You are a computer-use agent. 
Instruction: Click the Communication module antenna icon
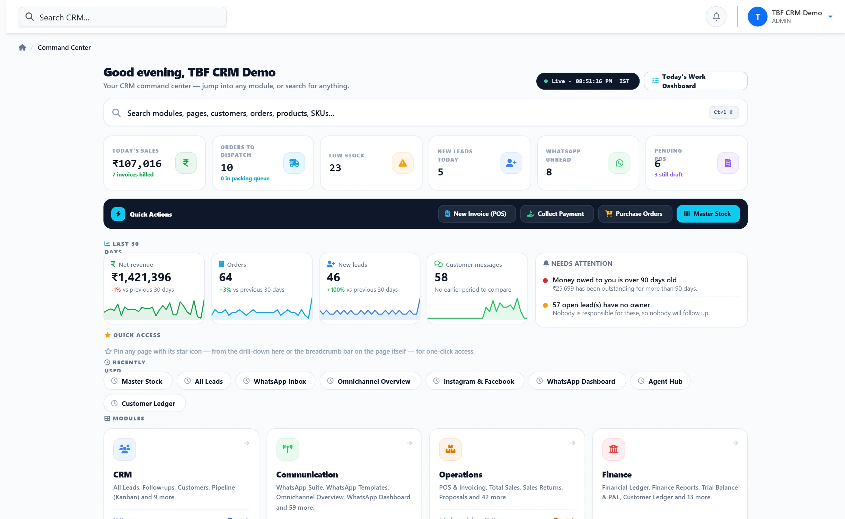pyautogui.click(x=288, y=449)
